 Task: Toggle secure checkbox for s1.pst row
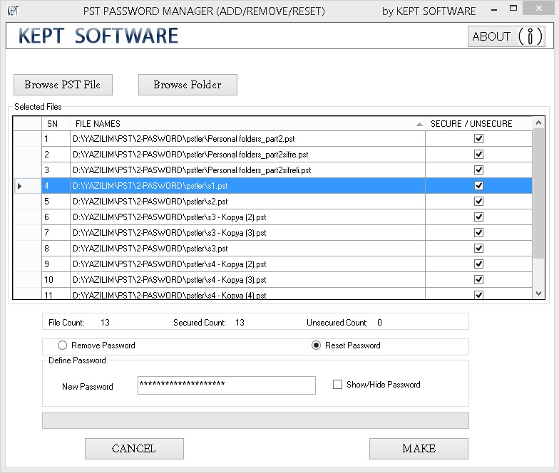tap(478, 185)
